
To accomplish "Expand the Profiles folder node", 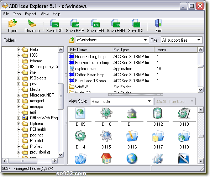I will point(19,147).
